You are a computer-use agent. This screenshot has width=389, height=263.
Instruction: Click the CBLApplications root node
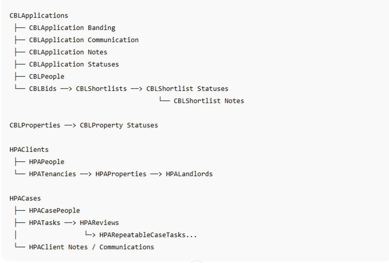click(x=39, y=16)
